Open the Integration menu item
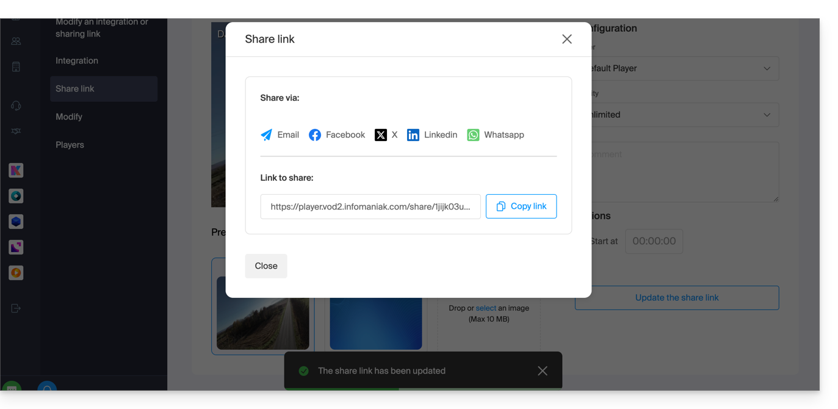This screenshot has width=838, height=409. tap(77, 61)
